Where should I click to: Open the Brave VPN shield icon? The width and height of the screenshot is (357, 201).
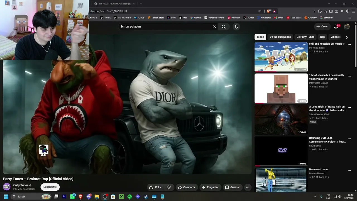coord(348,11)
